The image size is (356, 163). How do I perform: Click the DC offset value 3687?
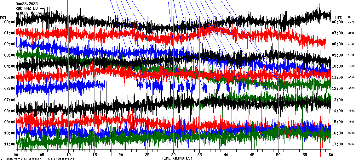(350, 144)
